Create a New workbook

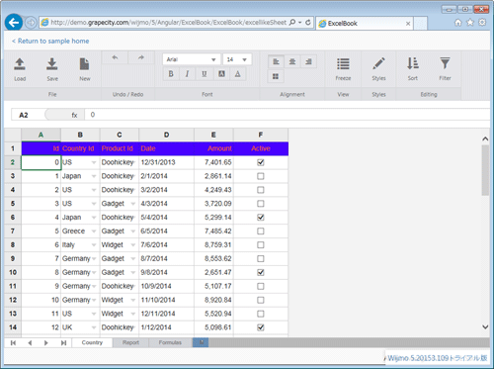click(x=84, y=64)
